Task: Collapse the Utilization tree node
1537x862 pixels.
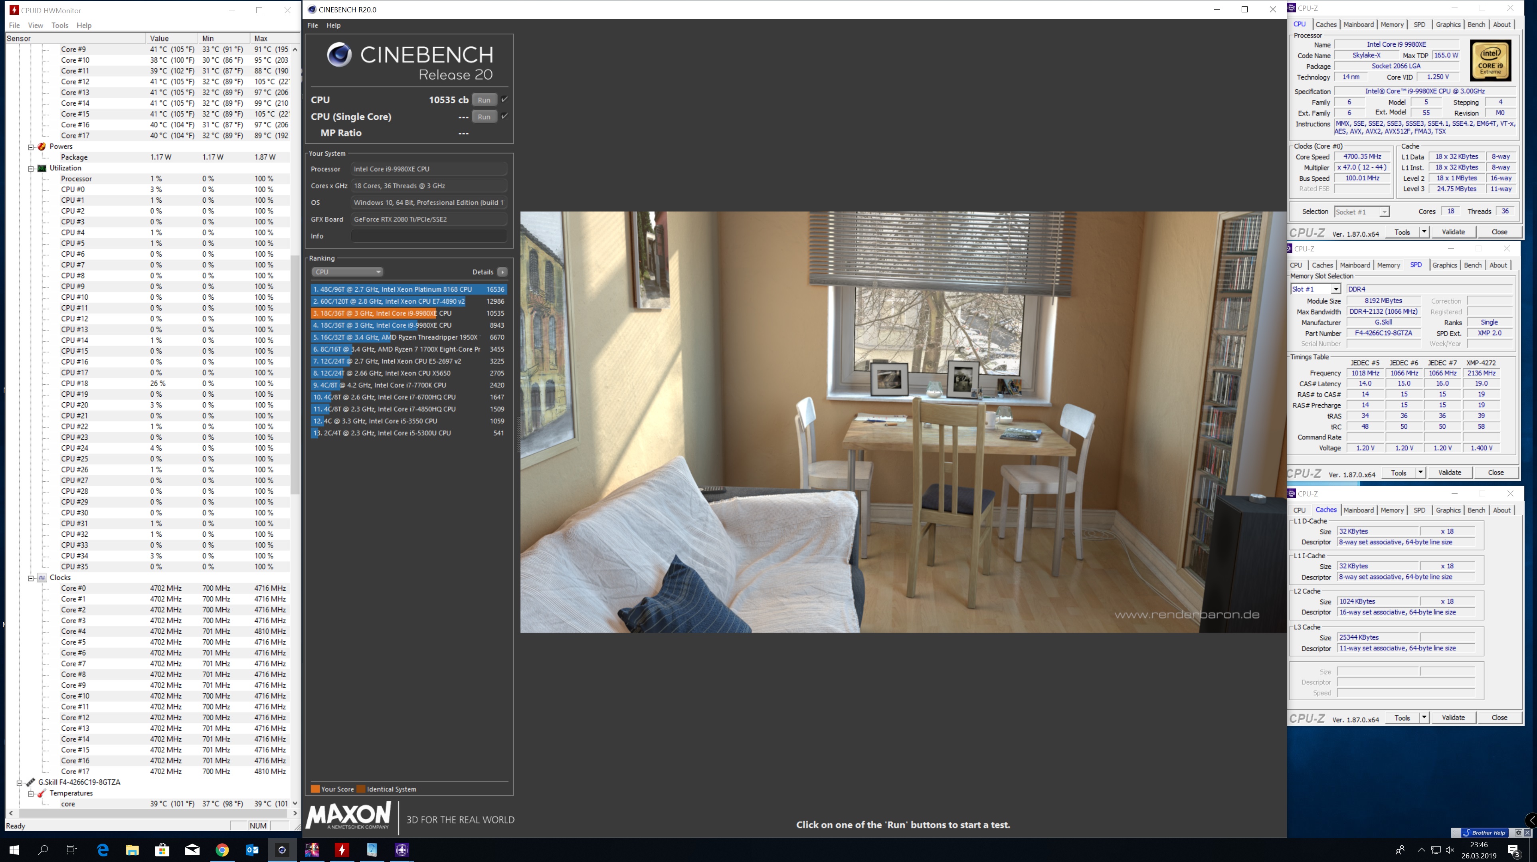Action: (31, 168)
